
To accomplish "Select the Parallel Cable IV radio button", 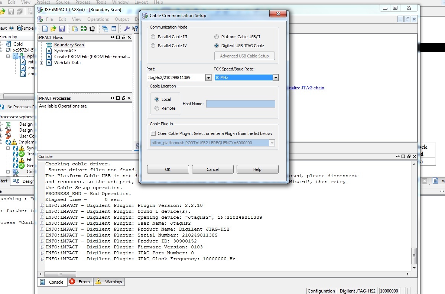I will pyautogui.click(x=153, y=46).
